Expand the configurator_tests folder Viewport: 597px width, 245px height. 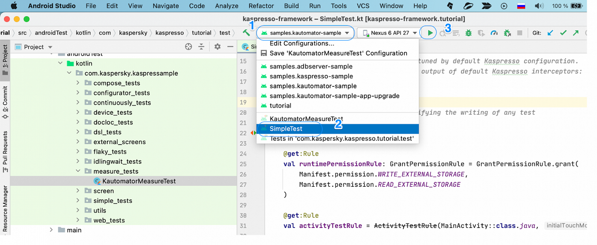click(78, 93)
